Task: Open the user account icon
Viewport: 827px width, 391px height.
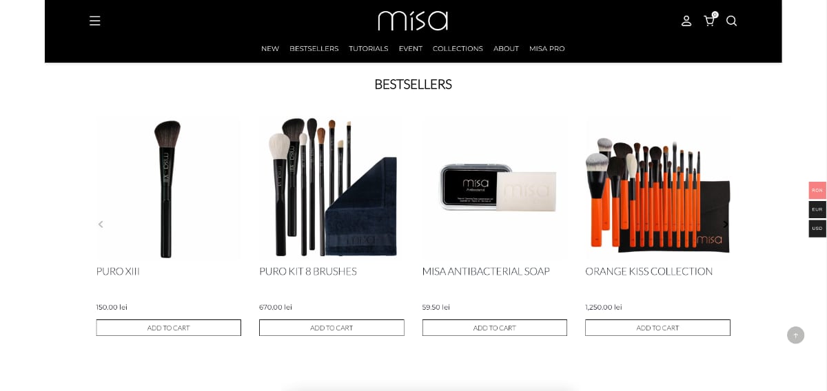Action: 686,21
